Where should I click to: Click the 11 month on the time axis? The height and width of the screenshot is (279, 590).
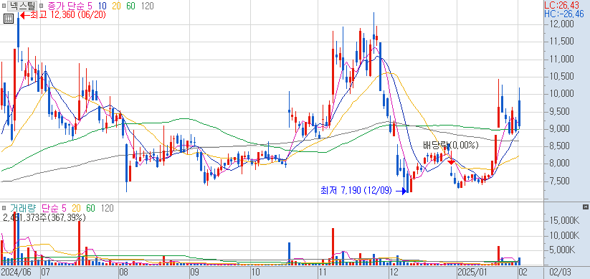click(x=323, y=273)
